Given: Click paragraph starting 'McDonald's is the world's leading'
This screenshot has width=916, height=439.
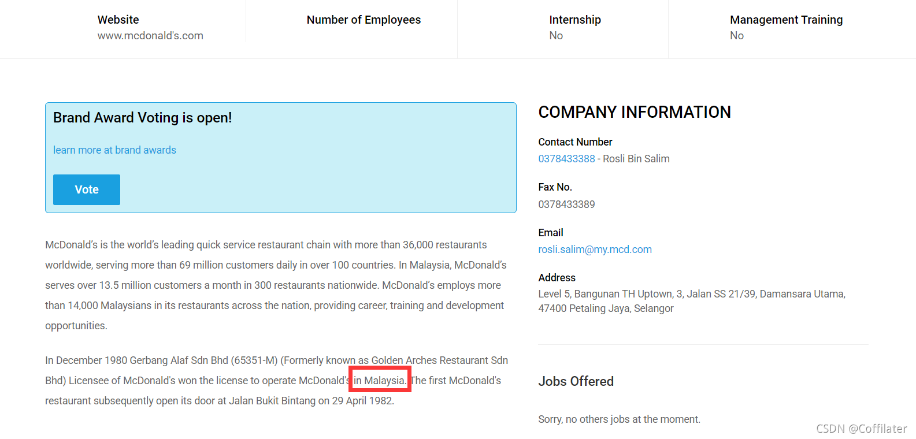Looking at the screenshot, I should (276, 285).
